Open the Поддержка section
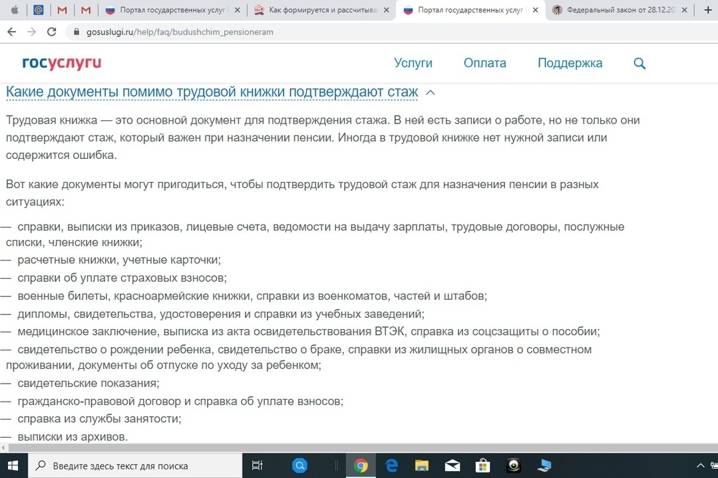This screenshot has height=478, width=718. (570, 63)
